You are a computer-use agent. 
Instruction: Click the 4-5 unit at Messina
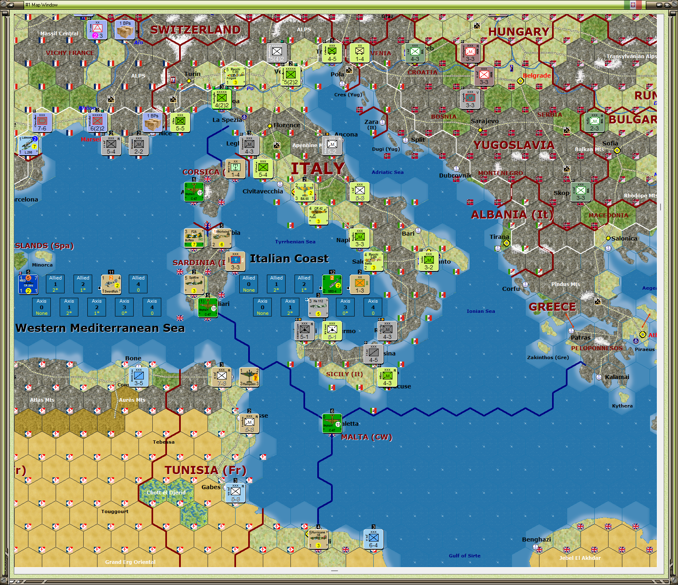[373, 354]
